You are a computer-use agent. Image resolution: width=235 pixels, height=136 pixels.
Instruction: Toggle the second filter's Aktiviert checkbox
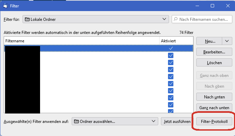pos(171,55)
